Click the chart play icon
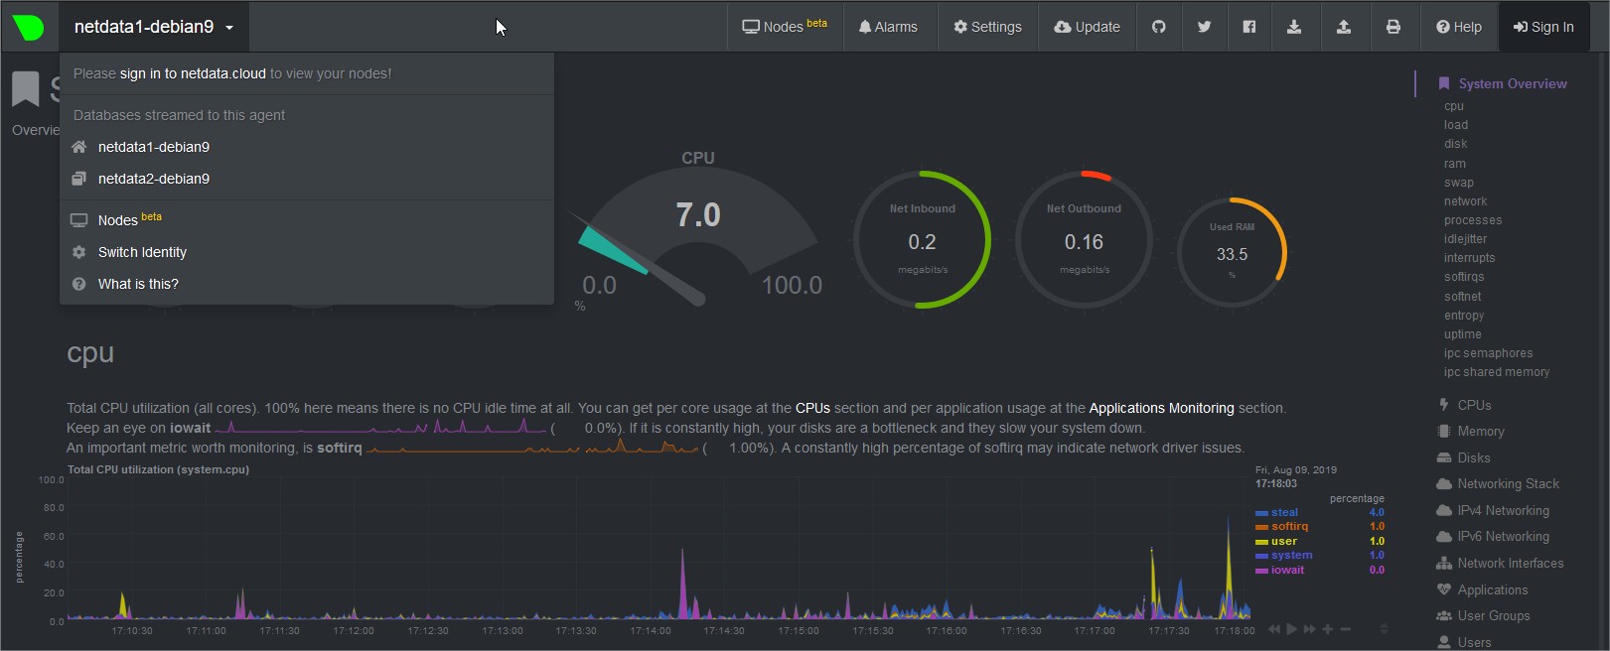Screen dimensions: 1610x651 point(1291,629)
